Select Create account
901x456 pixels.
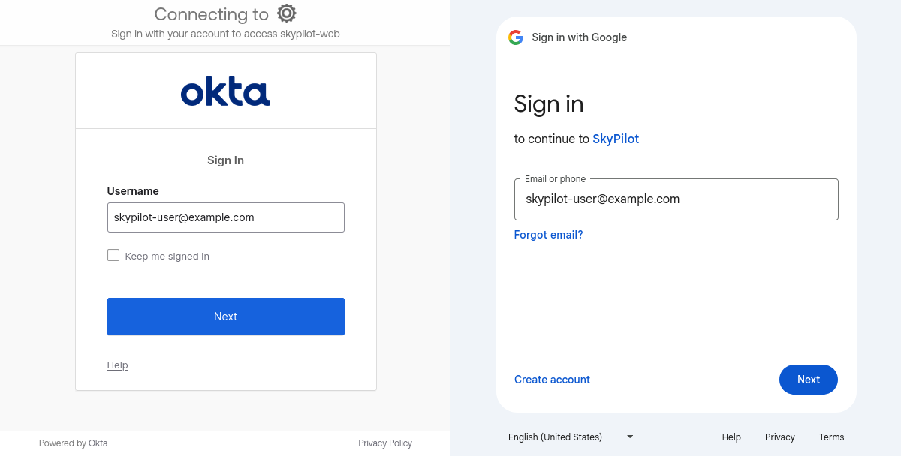(552, 379)
